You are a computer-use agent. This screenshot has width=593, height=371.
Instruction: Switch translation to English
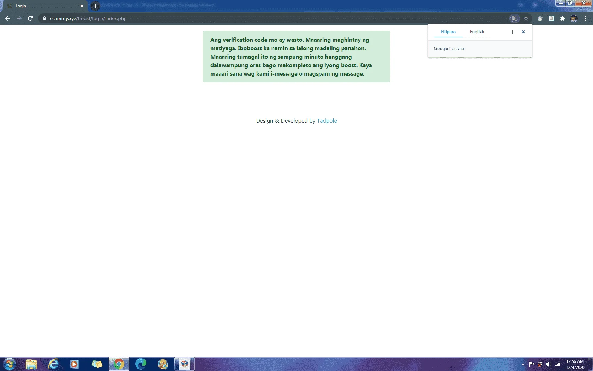pyautogui.click(x=477, y=32)
